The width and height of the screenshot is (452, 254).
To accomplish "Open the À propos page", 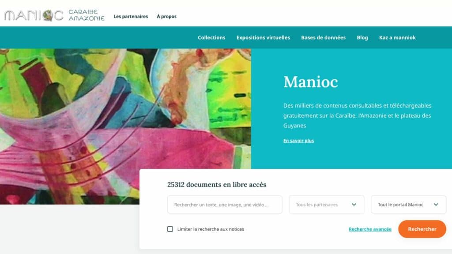I will click(166, 16).
